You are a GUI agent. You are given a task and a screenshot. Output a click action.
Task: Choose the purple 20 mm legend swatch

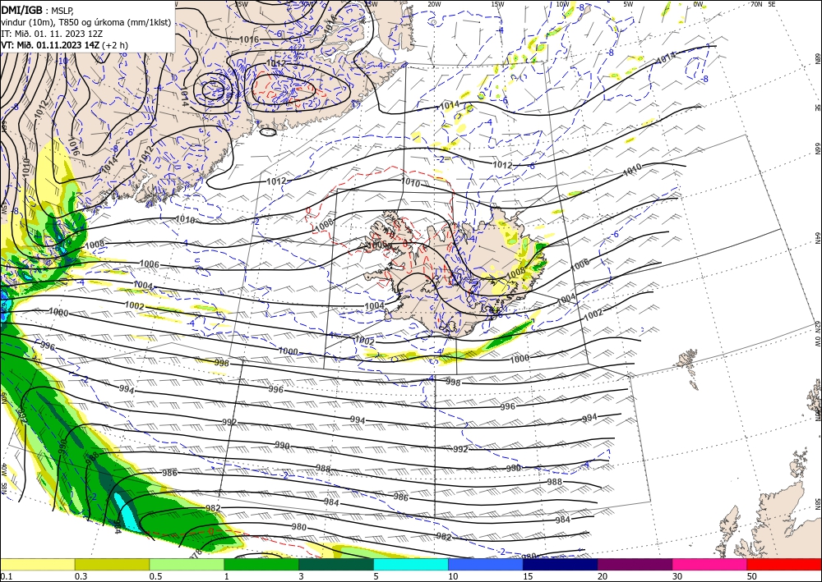(635, 564)
